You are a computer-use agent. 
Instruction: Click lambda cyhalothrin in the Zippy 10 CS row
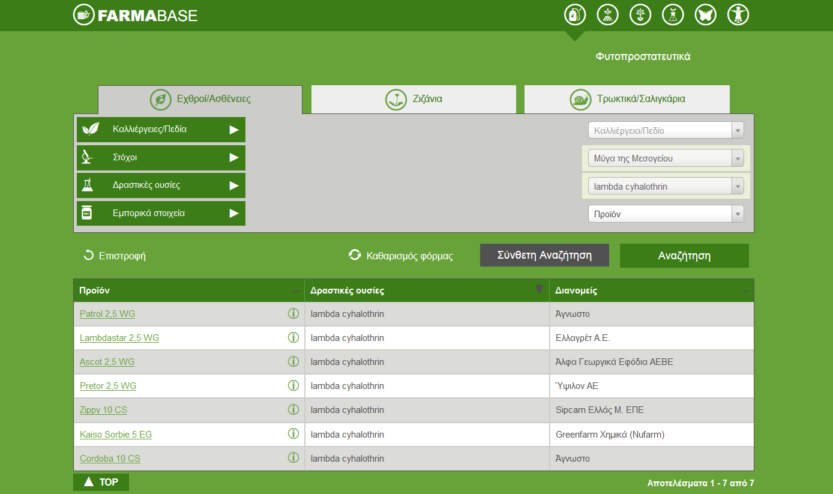[347, 410]
